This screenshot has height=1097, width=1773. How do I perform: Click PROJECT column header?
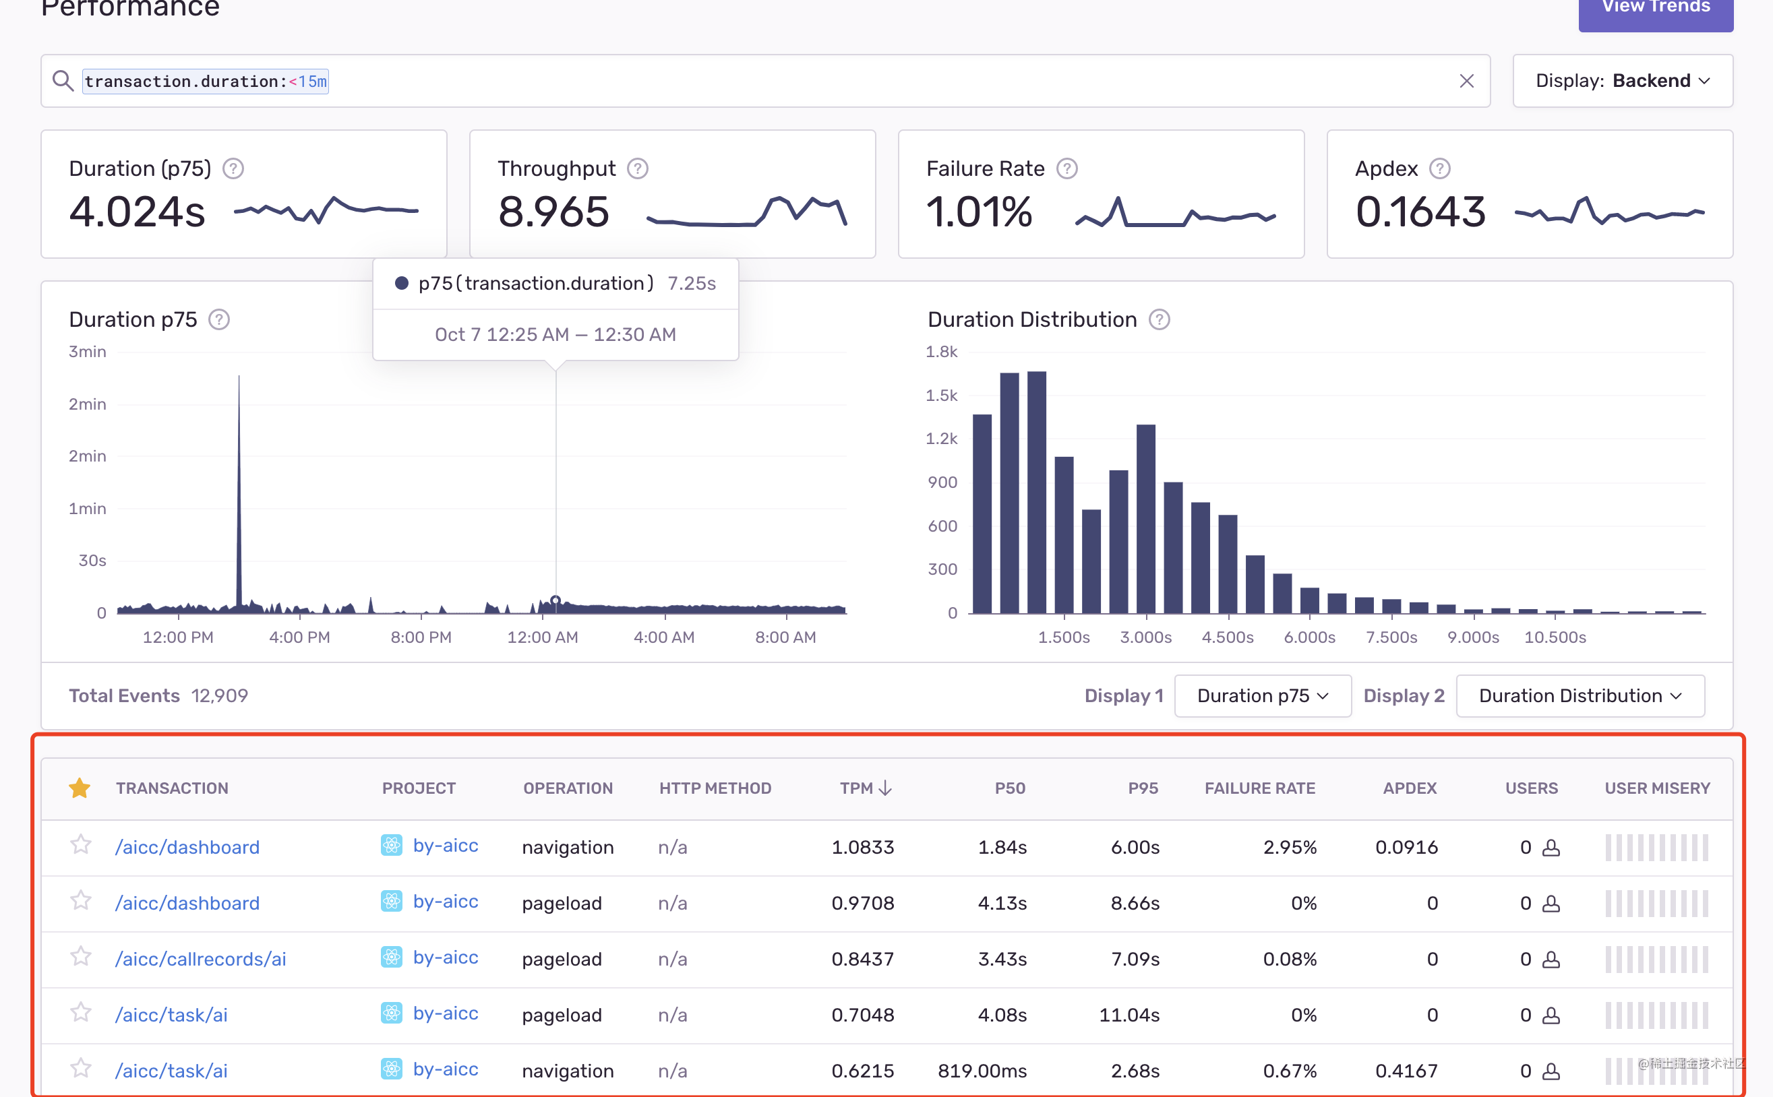tap(419, 788)
